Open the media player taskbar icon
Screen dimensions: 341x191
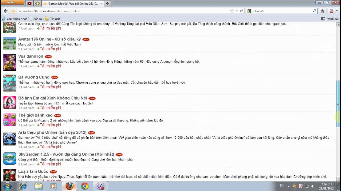54,186
